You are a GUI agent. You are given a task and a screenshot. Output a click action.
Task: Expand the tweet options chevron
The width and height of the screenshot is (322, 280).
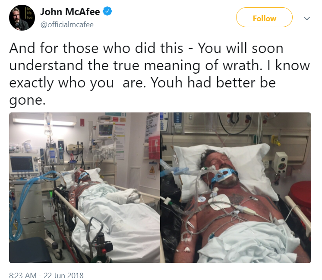pyautogui.click(x=307, y=19)
